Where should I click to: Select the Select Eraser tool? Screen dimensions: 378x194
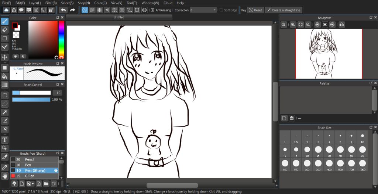pyautogui.click(x=4, y=129)
